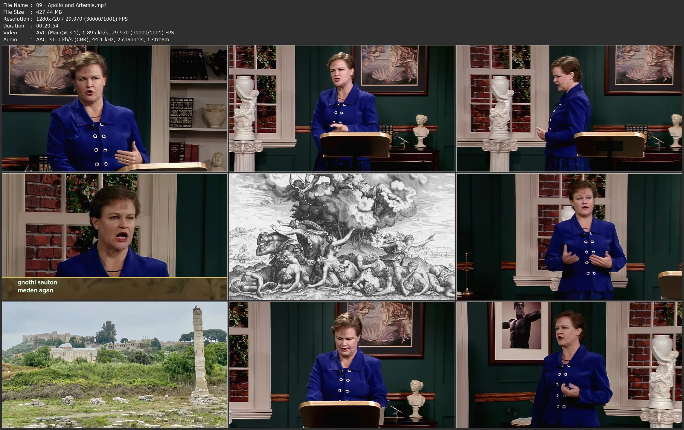Image resolution: width=684 pixels, height=430 pixels.
Task: Open the top-right thumbnail of lecturer looking down
Action: (x=569, y=108)
